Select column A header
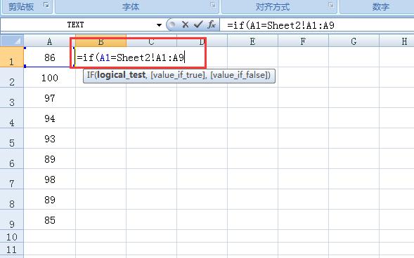 click(49, 41)
